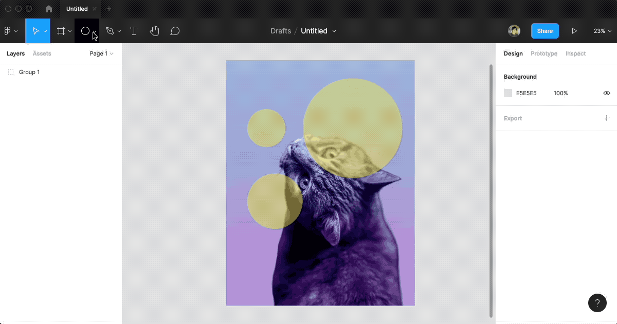Select the Move tool

pos(36,31)
